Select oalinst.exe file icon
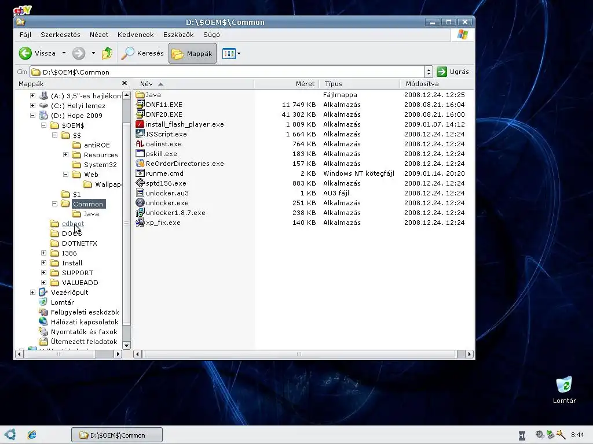This screenshot has width=593, height=444. pyautogui.click(x=140, y=143)
